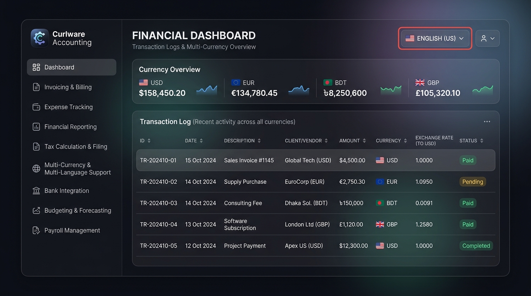Click the Curlware Accounting gear logo
The width and height of the screenshot is (531, 296).
pos(40,38)
